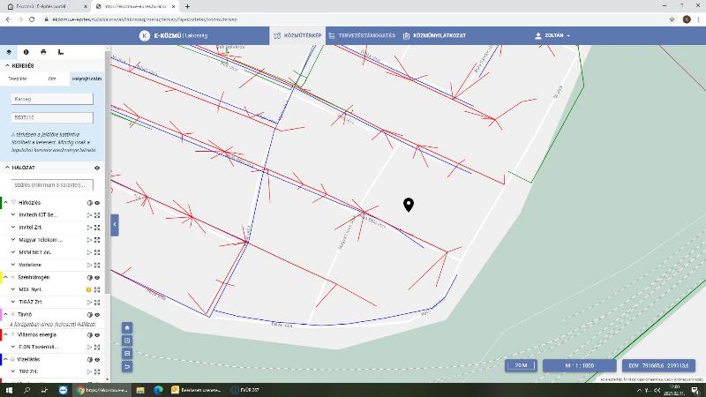Open the info tool icon
This screenshot has height=397, width=706.
26,52
